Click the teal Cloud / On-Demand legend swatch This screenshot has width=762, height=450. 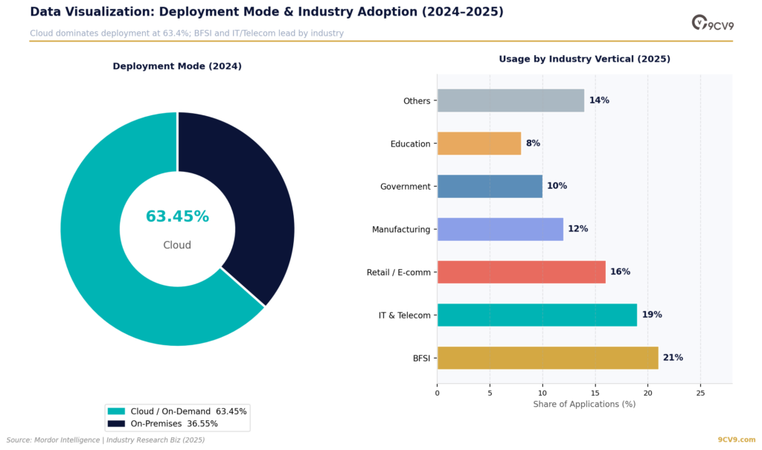(116, 411)
